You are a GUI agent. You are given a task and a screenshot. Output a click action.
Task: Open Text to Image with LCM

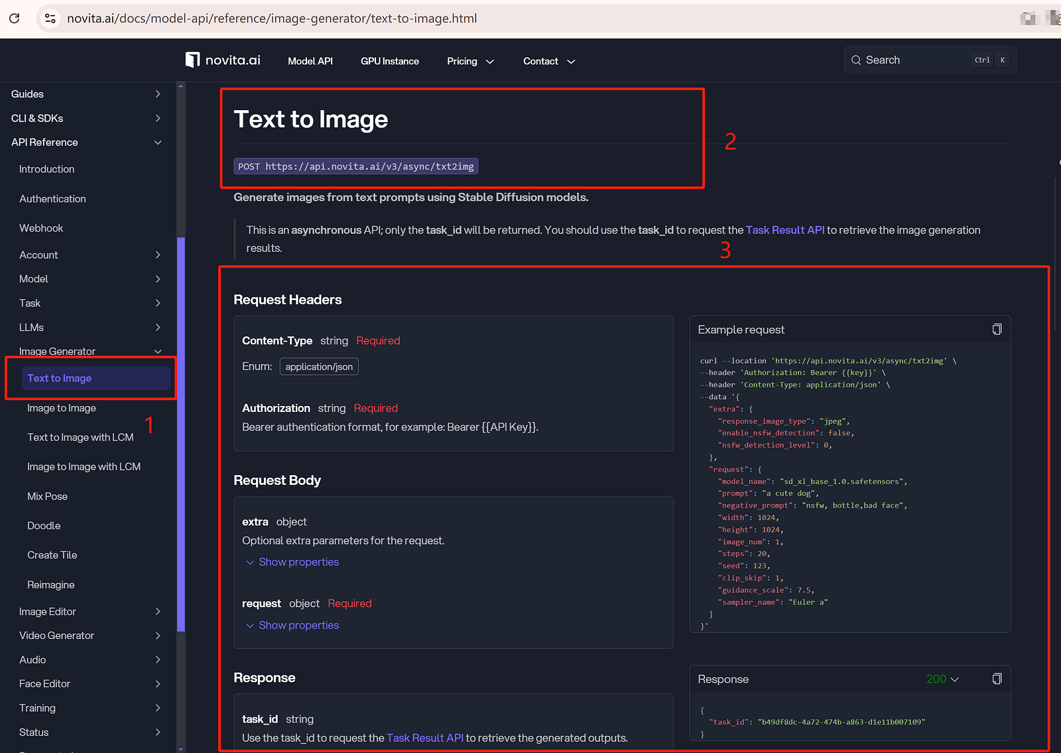click(x=80, y=437)
